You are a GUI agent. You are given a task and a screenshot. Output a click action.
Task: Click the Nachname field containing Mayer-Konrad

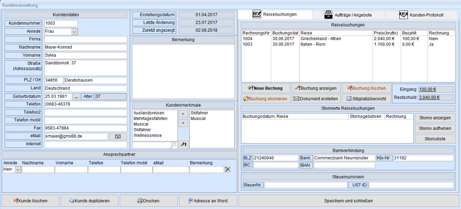(86, 47)
